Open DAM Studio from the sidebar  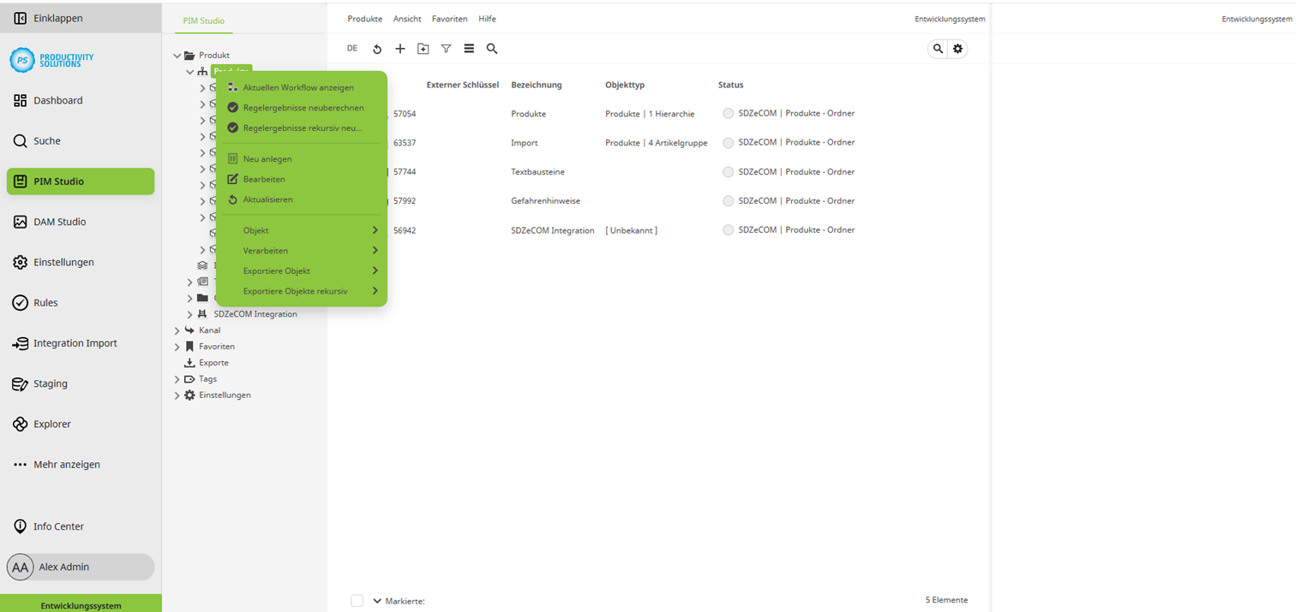(x=59, y=222)
